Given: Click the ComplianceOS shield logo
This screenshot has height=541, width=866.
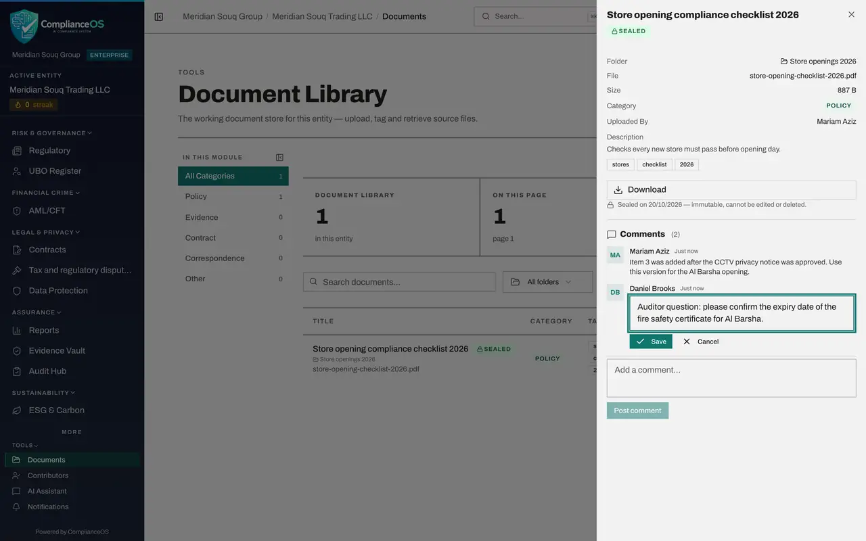Looking at the screenshot, I should tap(24, 26).
